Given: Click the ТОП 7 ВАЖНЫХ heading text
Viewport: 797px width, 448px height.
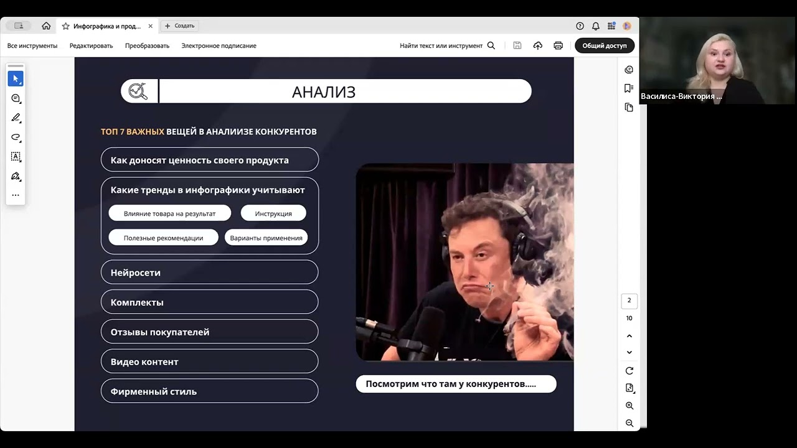Looking at the screenshot, I should pos(132,131).
